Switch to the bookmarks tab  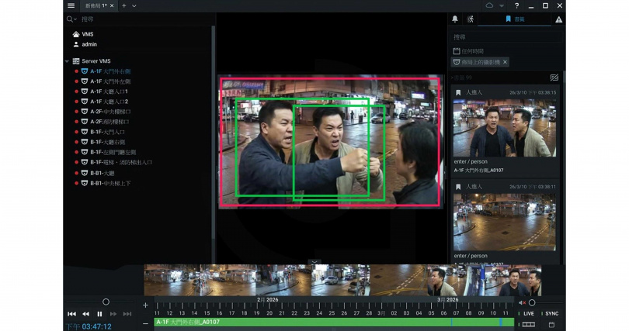point(513,19)
